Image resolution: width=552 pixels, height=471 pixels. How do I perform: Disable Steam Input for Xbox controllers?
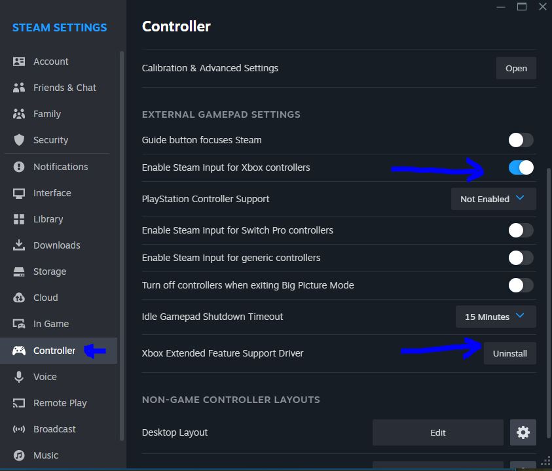pos(521,167)
